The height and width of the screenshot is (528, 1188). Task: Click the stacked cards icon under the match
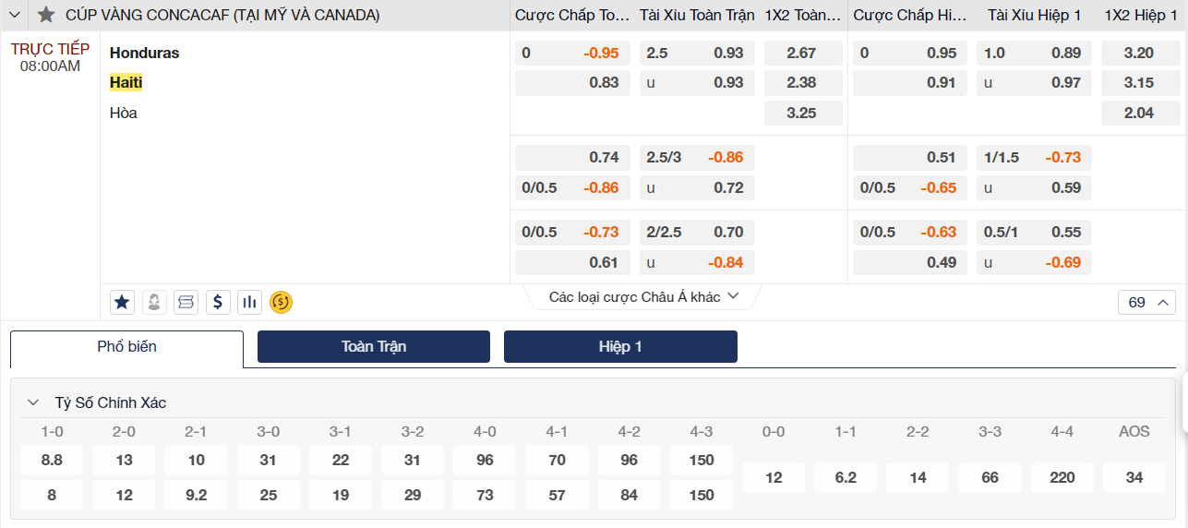pyautogui.click(x=186, y=302)
